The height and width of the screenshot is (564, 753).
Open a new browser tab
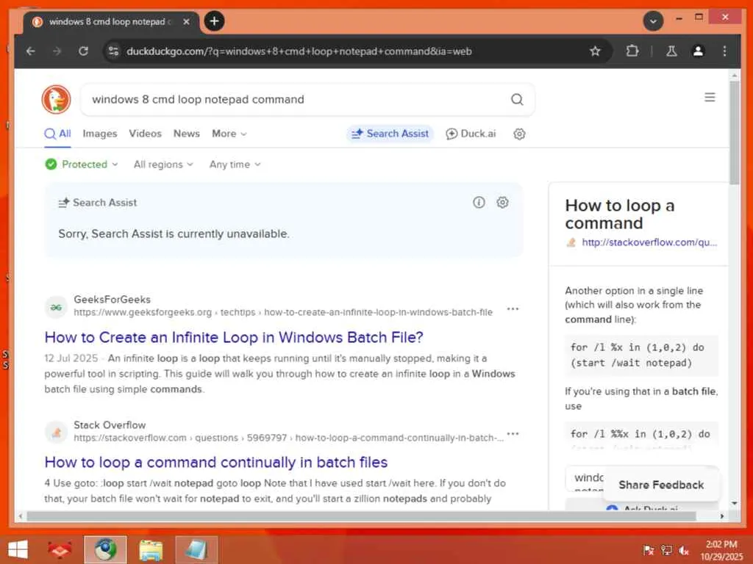coord(214,21)
